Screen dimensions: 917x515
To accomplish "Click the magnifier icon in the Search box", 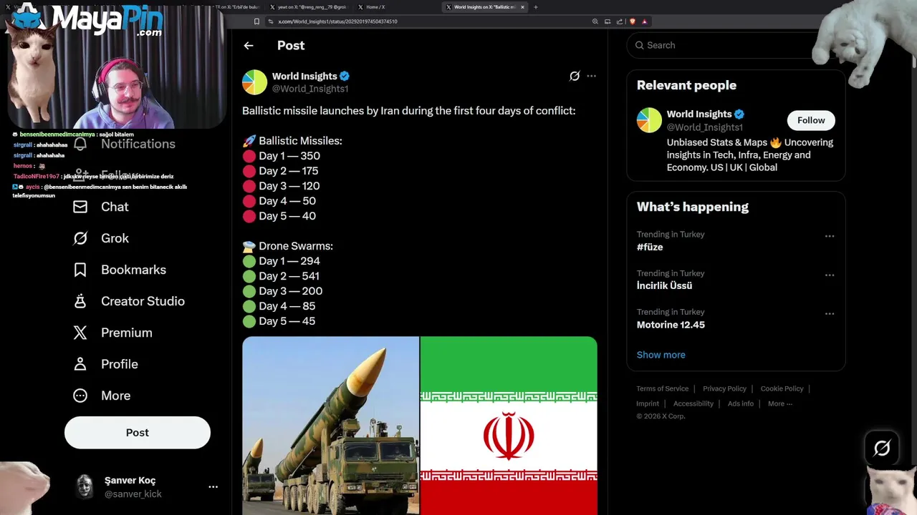I will [x=640, y=45].
